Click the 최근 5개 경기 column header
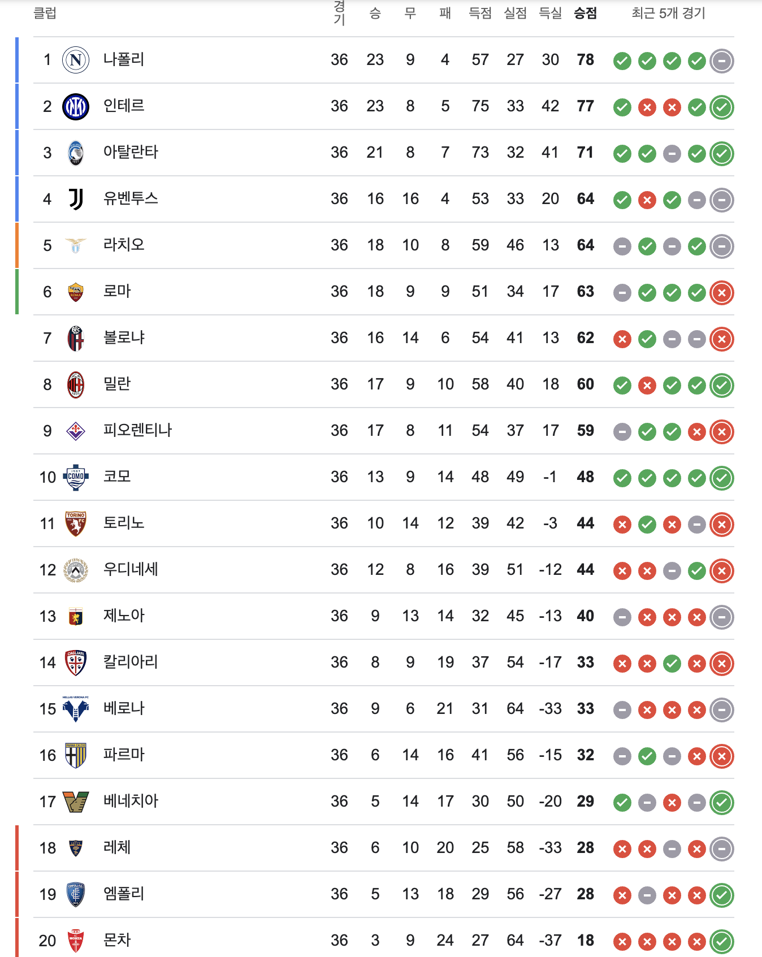 [668, 13]
